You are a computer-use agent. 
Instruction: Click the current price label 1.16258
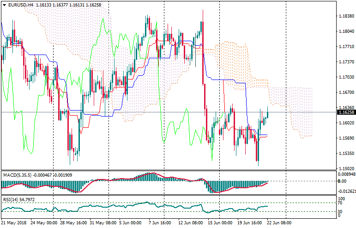[346, 112]
